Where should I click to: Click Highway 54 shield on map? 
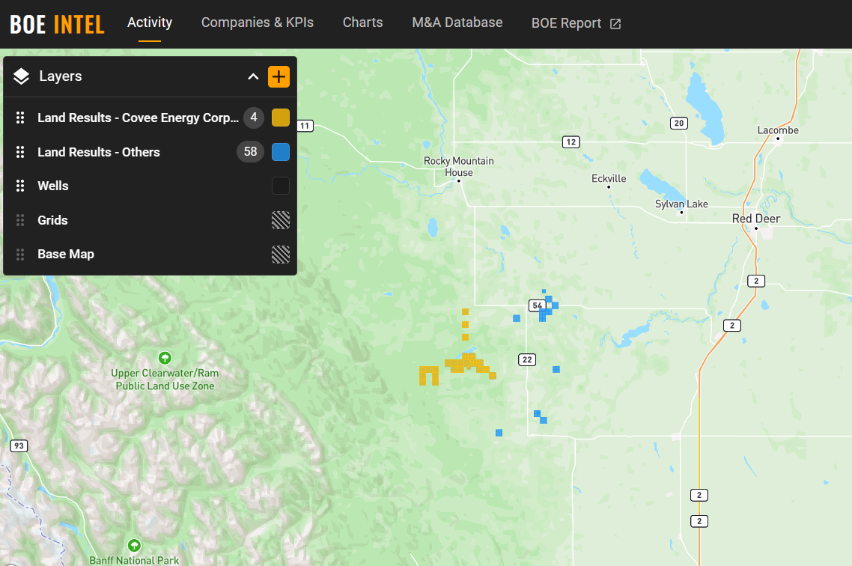point(537,305)
